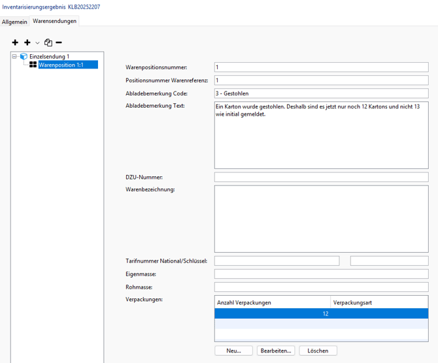Click the minus remove icon
This screenshot has width=438, height=363.
pyautogui.click(x=59, y=42)
